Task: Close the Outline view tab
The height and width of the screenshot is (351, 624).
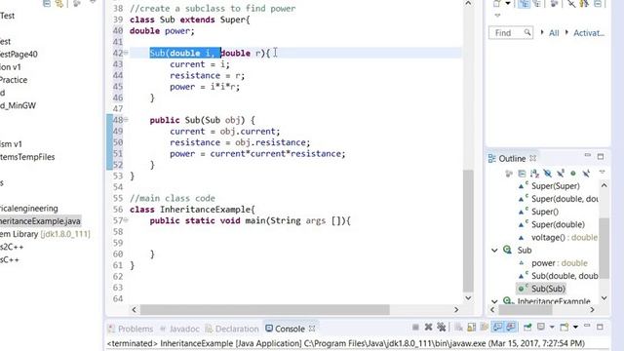Action: pos(533,158)
